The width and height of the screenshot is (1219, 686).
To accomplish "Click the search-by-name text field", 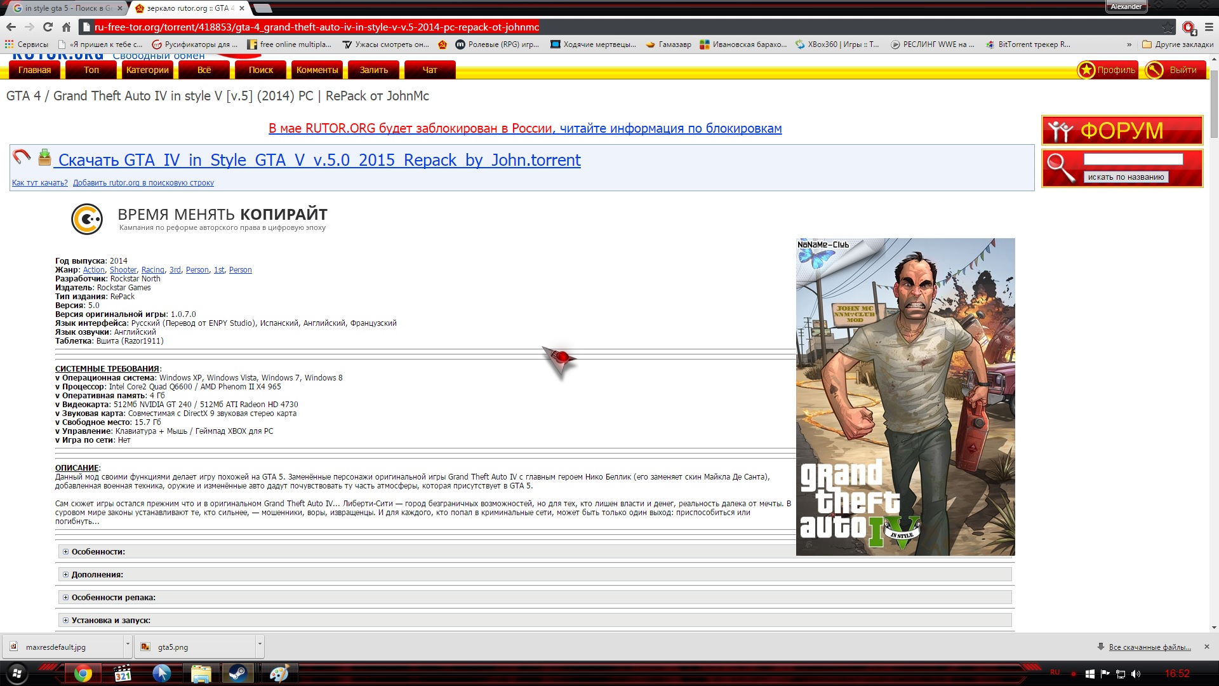I will pos(1133,159).
